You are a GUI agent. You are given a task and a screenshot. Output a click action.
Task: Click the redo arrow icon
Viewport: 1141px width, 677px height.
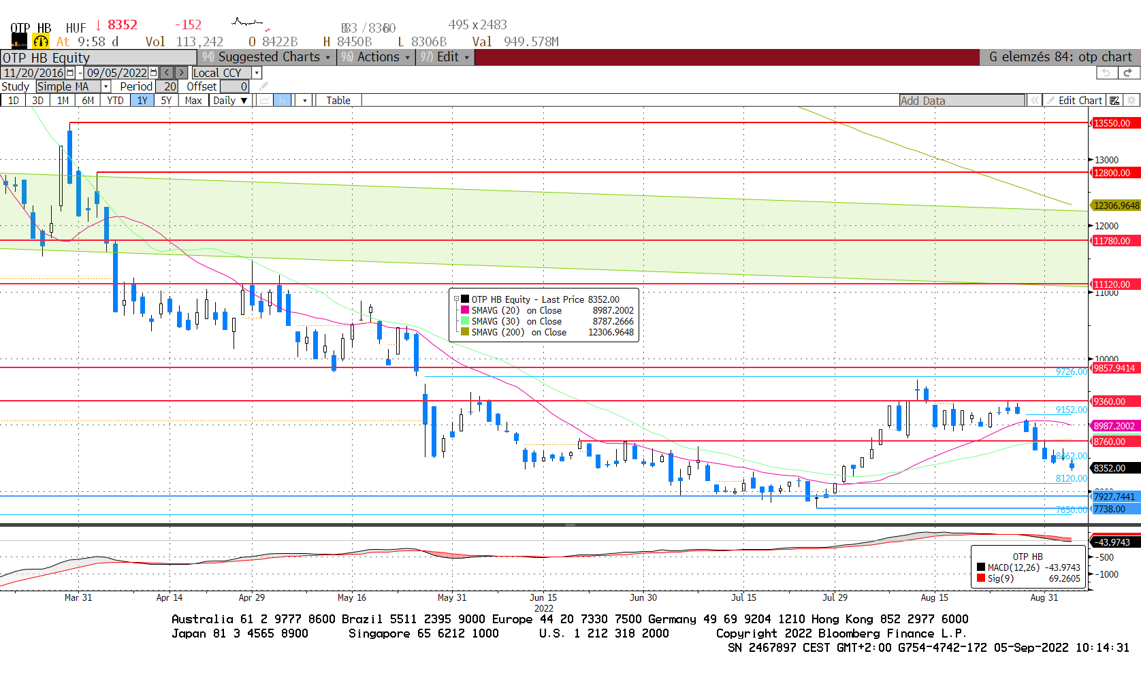pos(1128,73)
